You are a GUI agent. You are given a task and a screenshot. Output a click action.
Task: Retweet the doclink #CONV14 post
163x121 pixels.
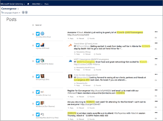point(80,119)
